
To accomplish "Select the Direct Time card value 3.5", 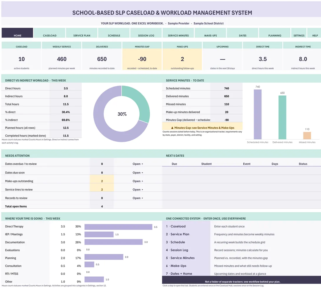I will click(263, 59).
